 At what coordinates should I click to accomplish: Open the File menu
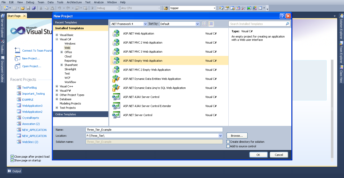click(4, 2)
